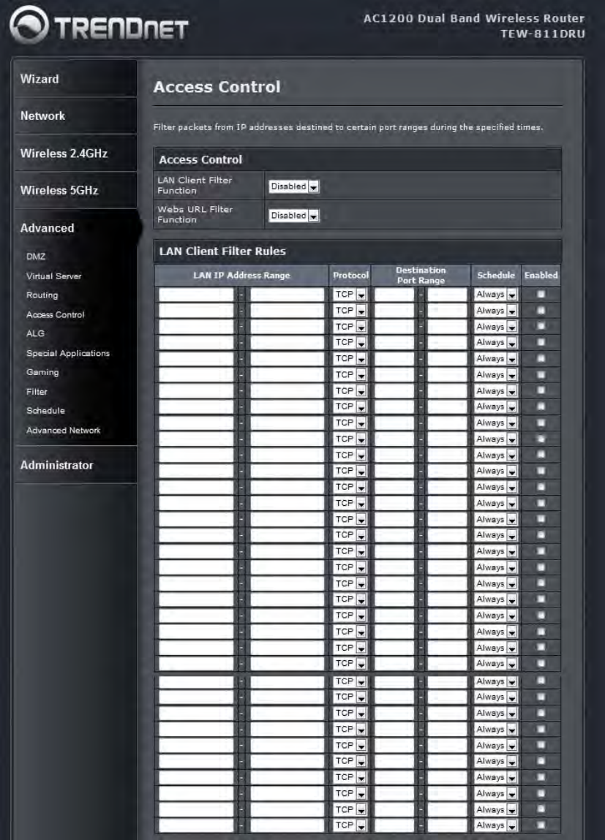The width and height of the screenshot is (605, 840).
Task: Open the LAN Client Filter Function dropdown
Action: 293,186
